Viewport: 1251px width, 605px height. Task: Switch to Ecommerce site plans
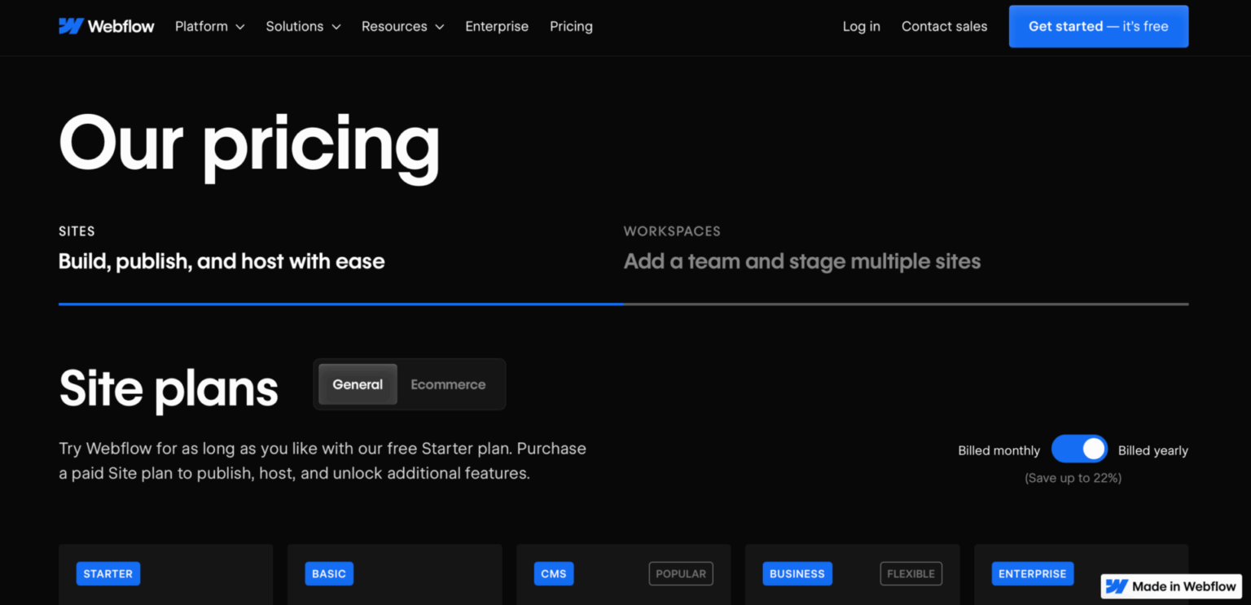[x=448, y=384]
